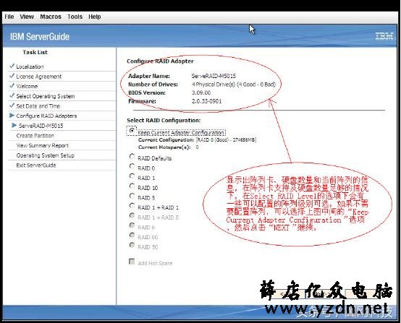The height and width of the screenshot is (323, 401).
Task: Select the RAID Defaults option
Action: coord(132,156)
